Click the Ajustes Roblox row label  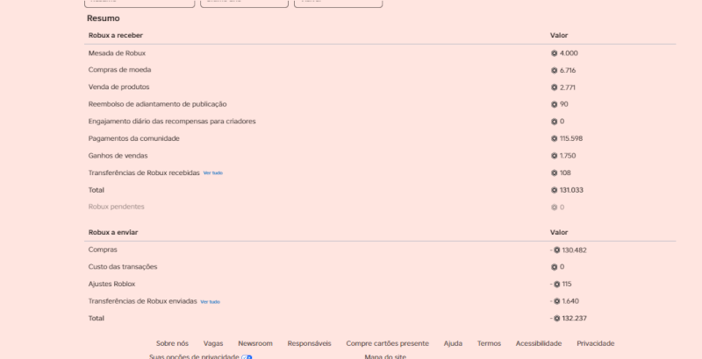[x=111, y=284]
